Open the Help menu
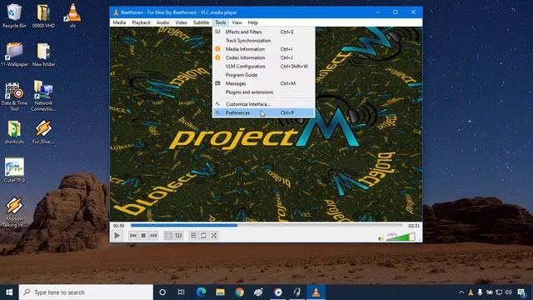 click(252, 22)
